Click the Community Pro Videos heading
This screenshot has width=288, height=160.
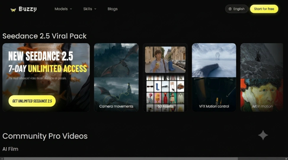45,136
